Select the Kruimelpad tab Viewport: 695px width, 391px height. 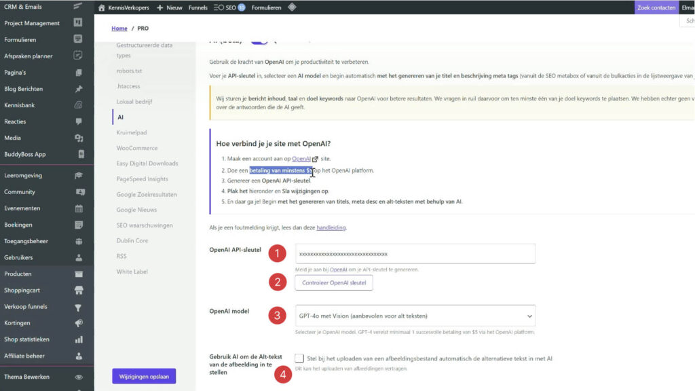click(132, 132)
